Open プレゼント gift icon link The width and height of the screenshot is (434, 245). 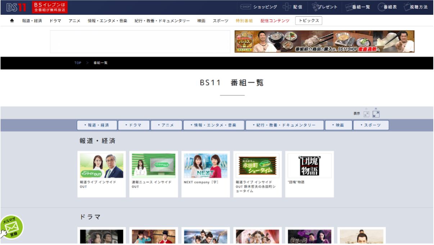316,7
